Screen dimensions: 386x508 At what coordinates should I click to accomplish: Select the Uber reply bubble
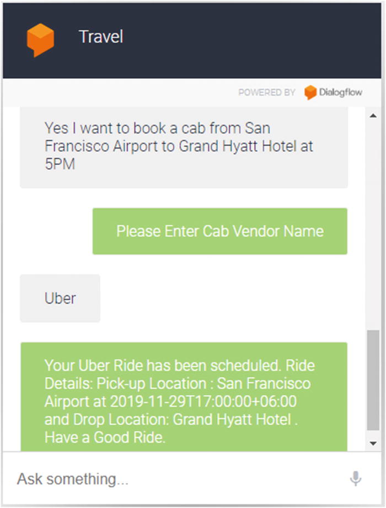60,298
